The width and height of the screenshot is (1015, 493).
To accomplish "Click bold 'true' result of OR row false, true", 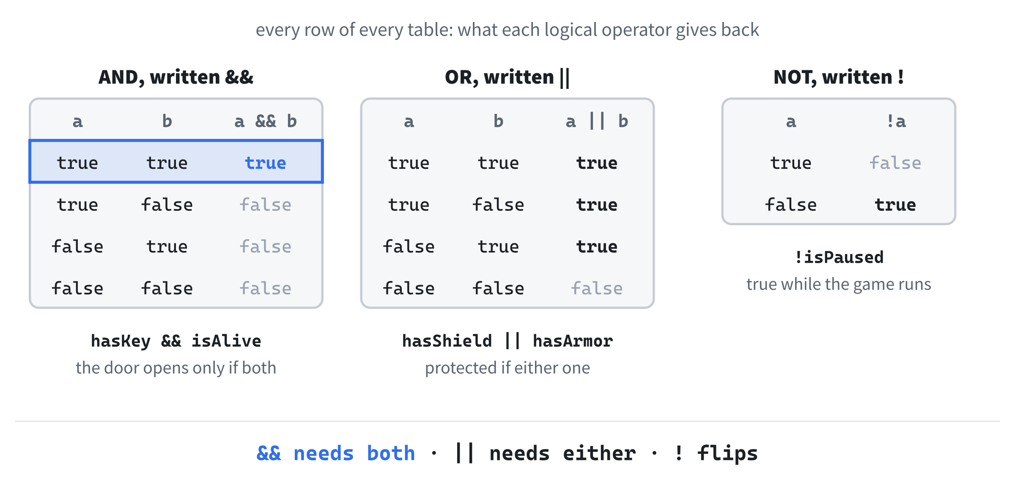I will (597, 247).
